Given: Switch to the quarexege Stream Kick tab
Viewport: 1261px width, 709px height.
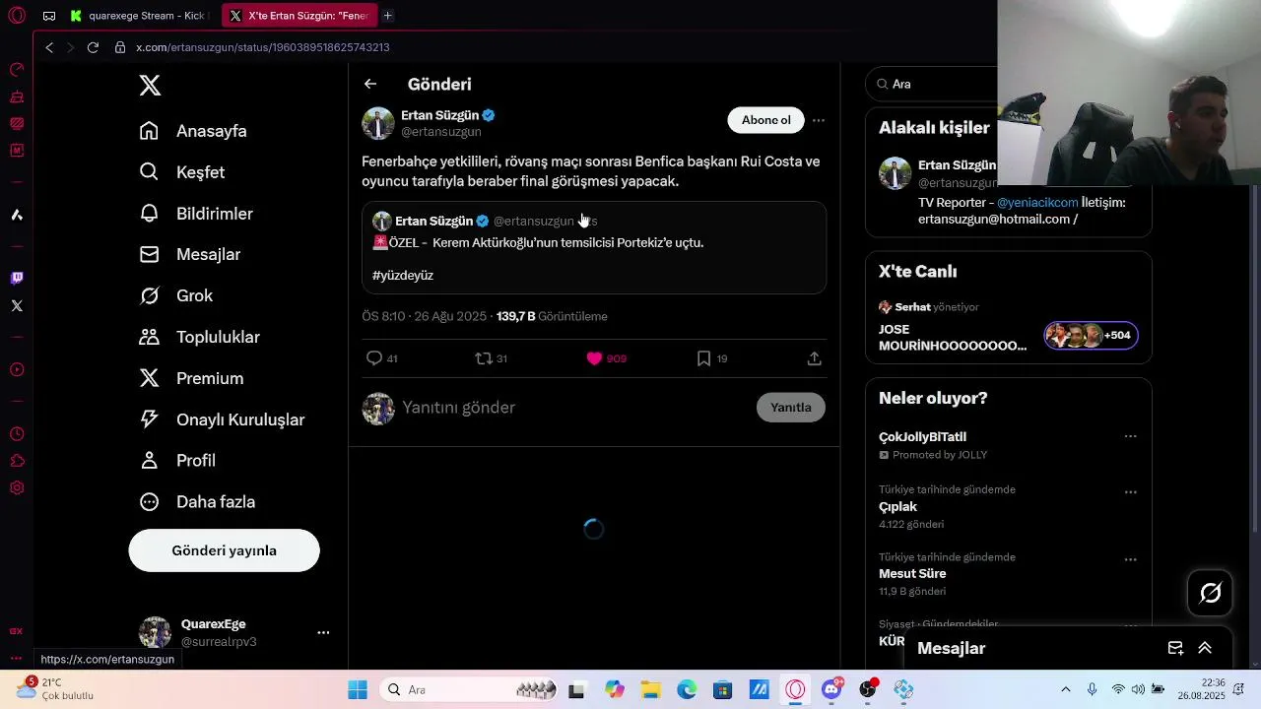Looking at the screenshot, I should 139,16.
